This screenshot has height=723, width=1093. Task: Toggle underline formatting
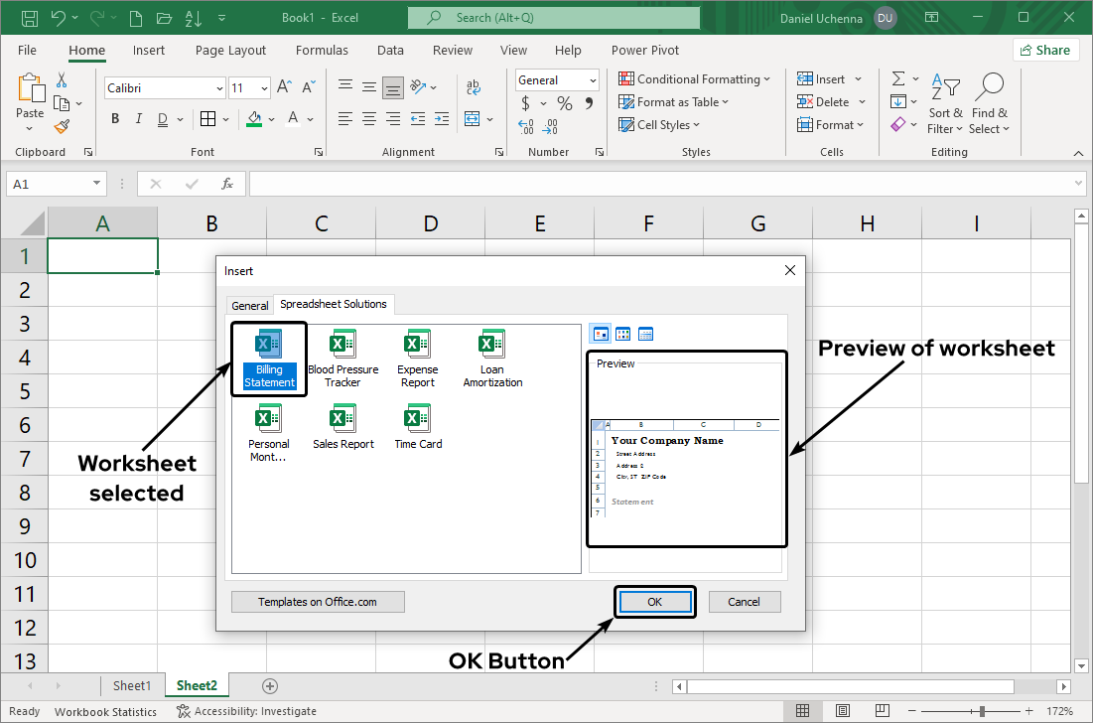(161, 118)
